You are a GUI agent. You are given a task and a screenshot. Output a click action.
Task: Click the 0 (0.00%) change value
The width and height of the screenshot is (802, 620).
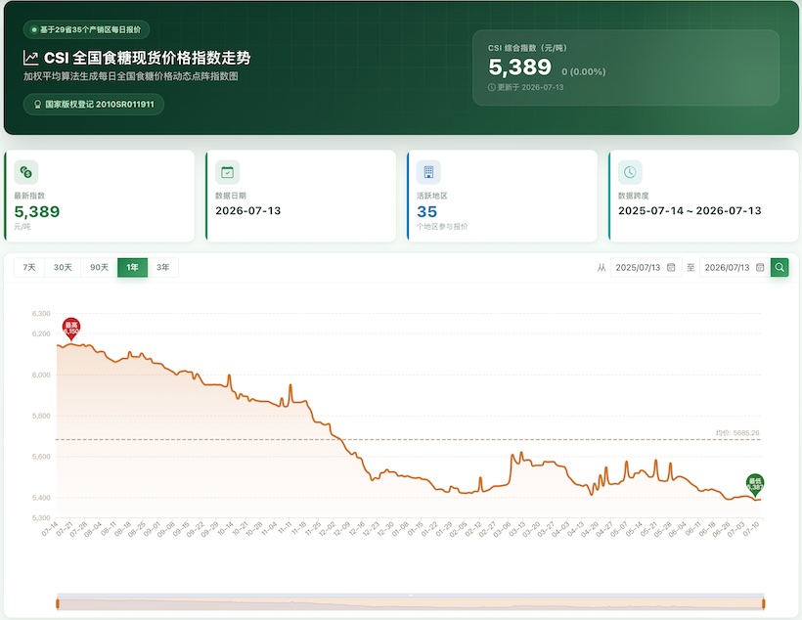click(x=584, y=72)
